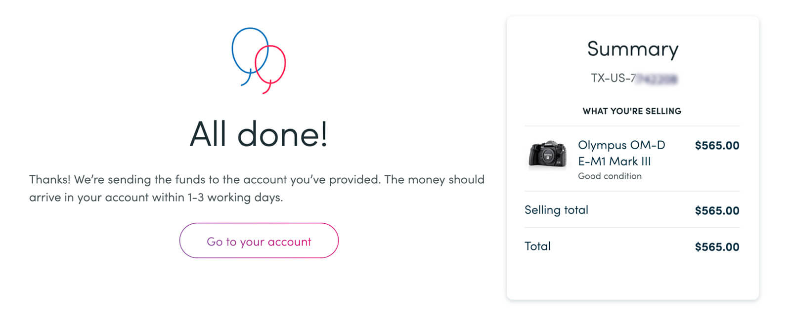The height and width of the screenshot is (323, 791).
Task: Click the word account in the button label
Action: tap(289, 242)
